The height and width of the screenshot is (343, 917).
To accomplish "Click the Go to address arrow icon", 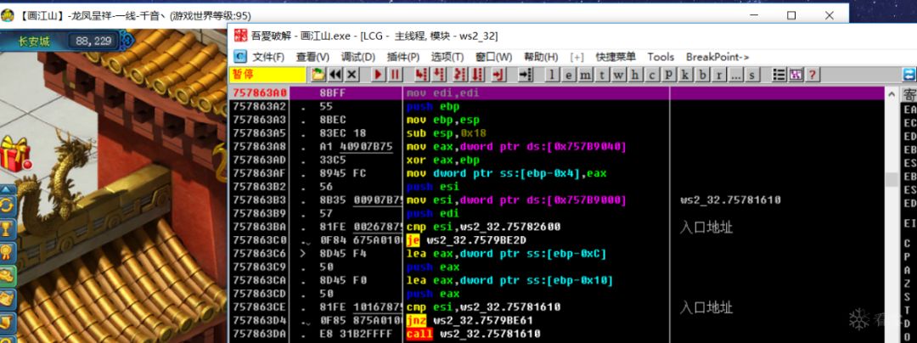I will (x=526, y=75).
